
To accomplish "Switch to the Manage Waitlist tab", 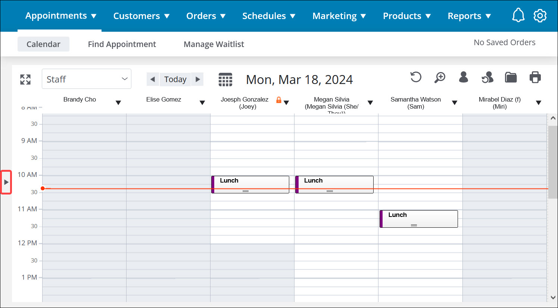I will tap(213, 44).
